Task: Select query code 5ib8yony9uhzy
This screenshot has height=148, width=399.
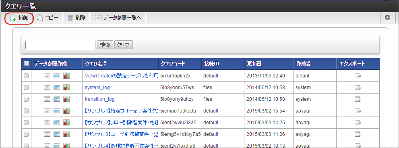Action: click(177, 99)
